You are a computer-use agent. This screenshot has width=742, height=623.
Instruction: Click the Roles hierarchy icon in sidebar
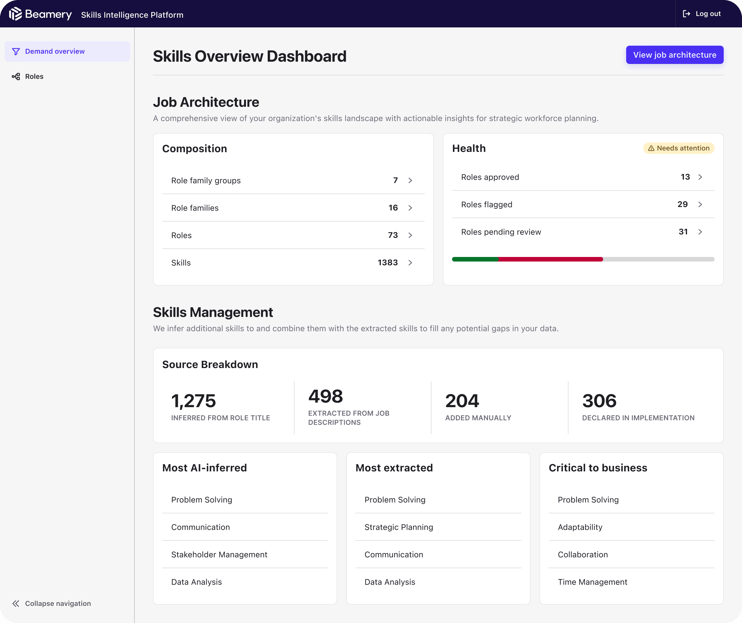[x=16, y=76]
